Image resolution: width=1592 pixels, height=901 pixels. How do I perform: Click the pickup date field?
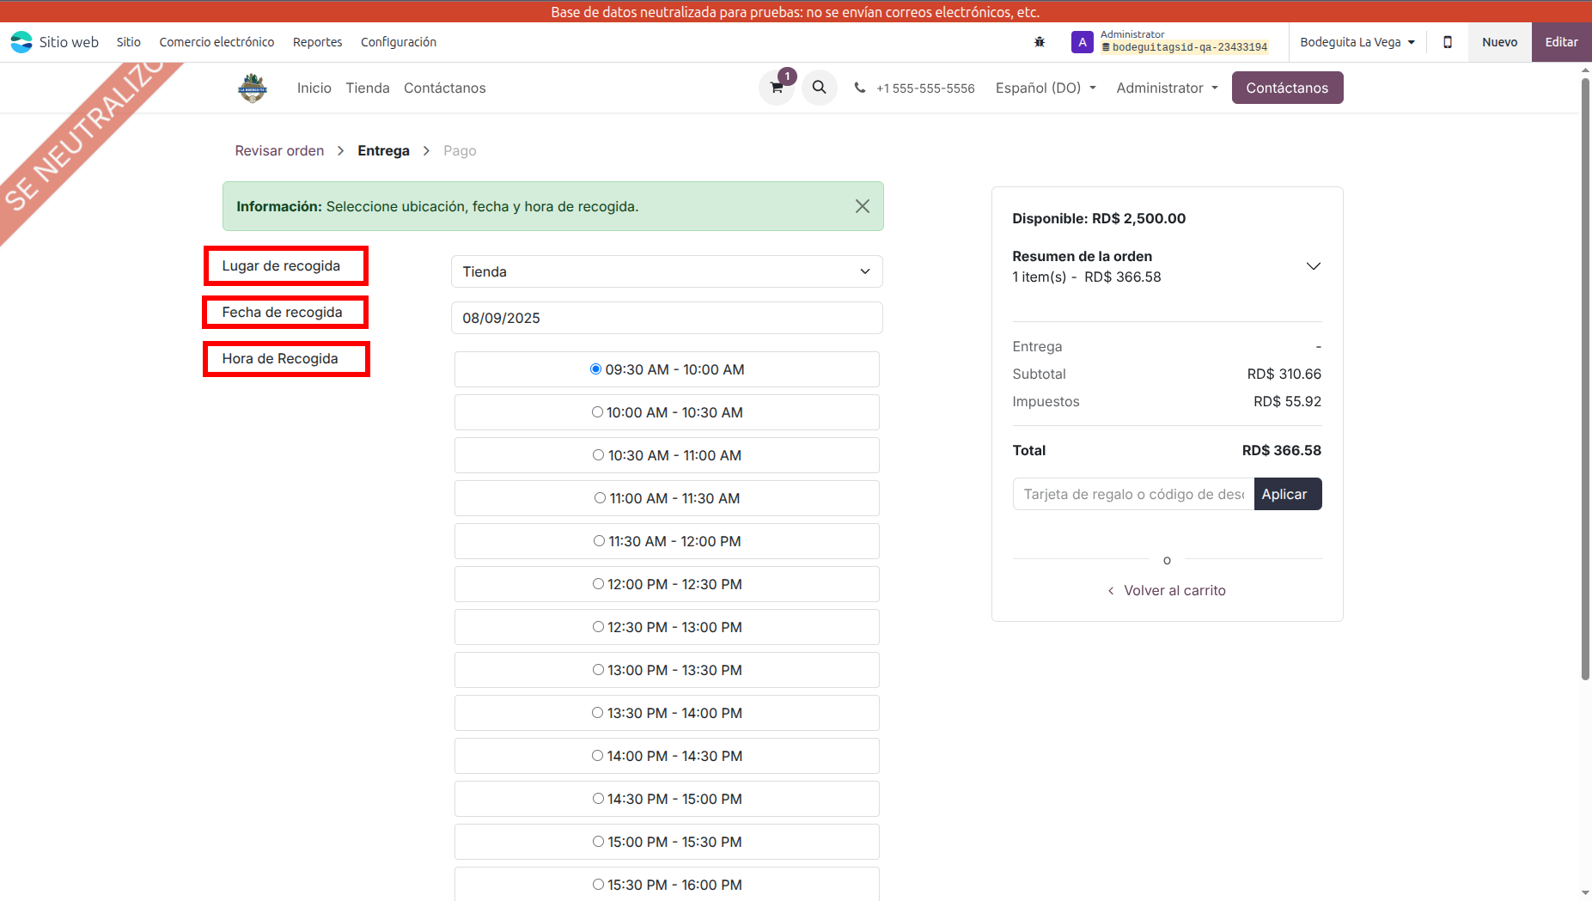click(x=666, y=318)
